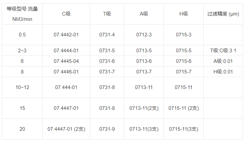Click cell 07.4442-01
Viewport: 245px width, 141px height.
pos(66,34)
